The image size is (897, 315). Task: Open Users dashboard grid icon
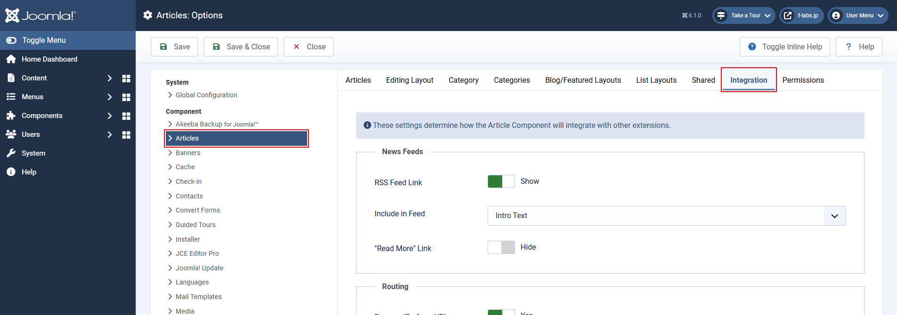coord(126,135)
